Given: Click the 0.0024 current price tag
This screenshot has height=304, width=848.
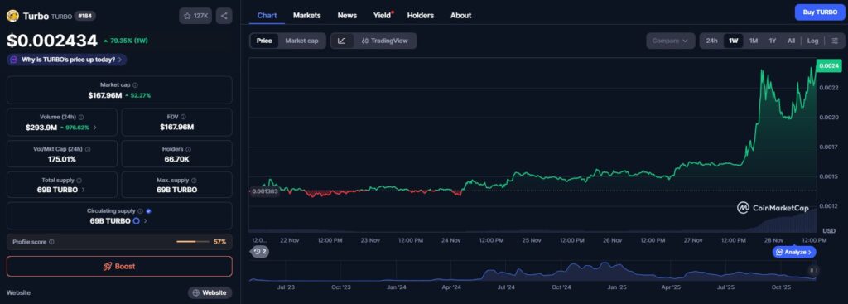Looking at the screenshot, I should [828, 65].
